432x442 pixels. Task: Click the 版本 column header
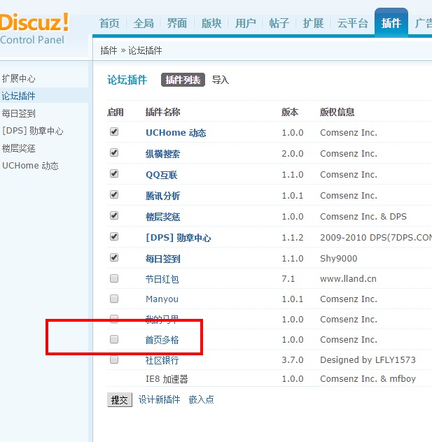[x=290, y=112]
